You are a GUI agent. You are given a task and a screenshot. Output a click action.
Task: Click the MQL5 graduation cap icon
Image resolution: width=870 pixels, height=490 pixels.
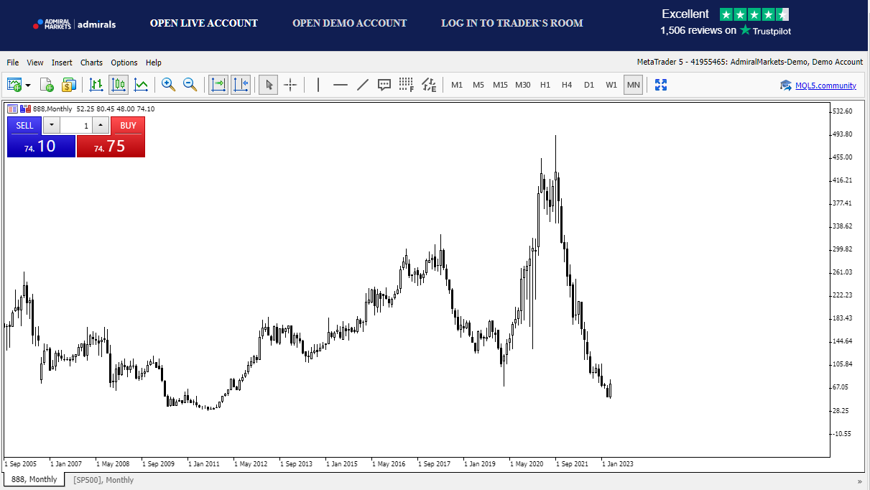786,85
